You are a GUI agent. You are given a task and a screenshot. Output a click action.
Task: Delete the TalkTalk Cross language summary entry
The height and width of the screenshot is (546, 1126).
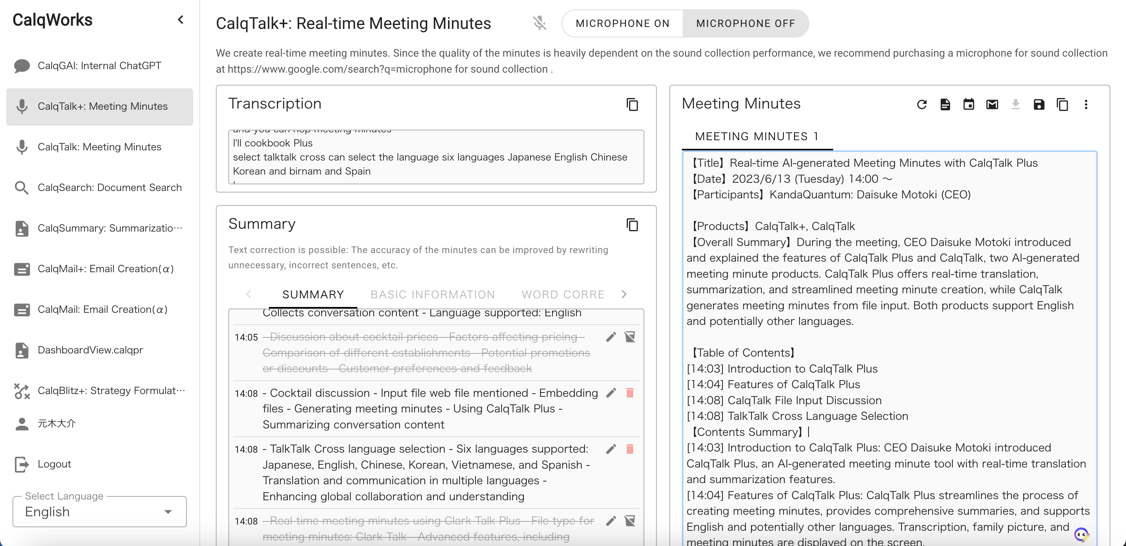tap(630, 449)
